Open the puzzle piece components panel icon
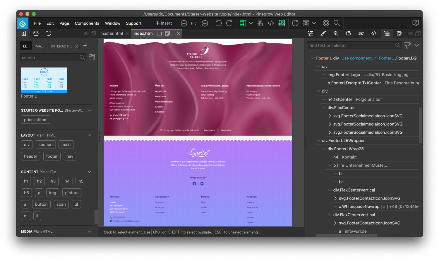Viewport: 439px width, 259px height. tap(399, 33)
